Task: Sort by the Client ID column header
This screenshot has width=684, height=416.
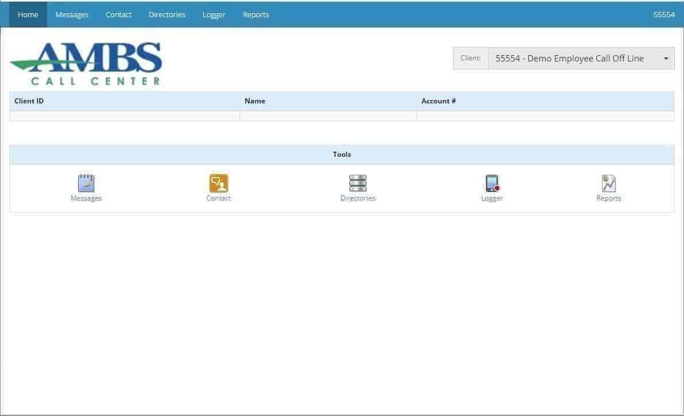Action: click(29, 101)
